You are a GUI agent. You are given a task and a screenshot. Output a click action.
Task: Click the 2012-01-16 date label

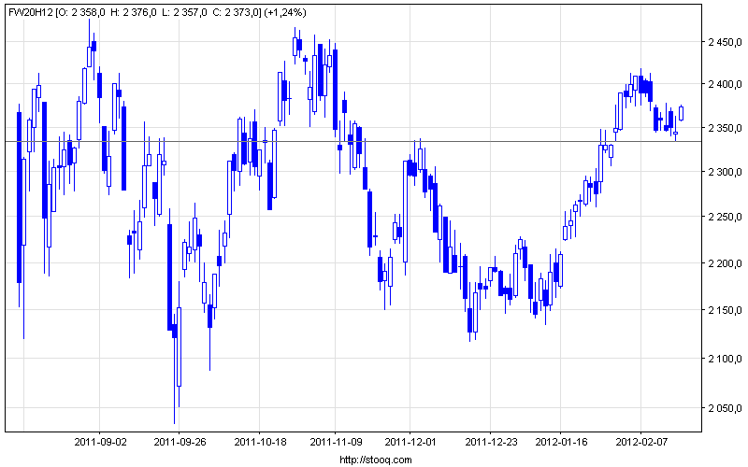click(561, 442)
